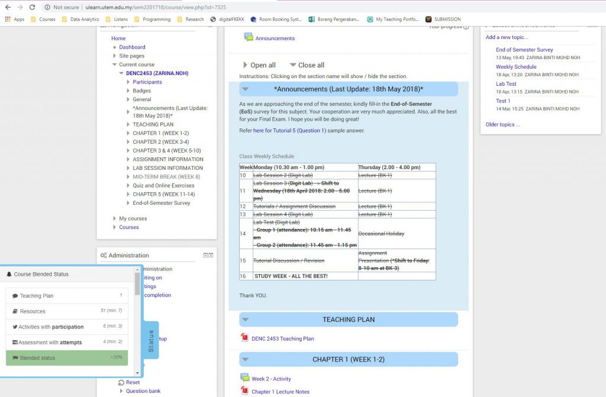Viewport: 606px width, 397px height.
Task: Open CHAPTER 5 (WEEK 11-14) in navigation
Action: pyautogui.click(x=163, y=194)
